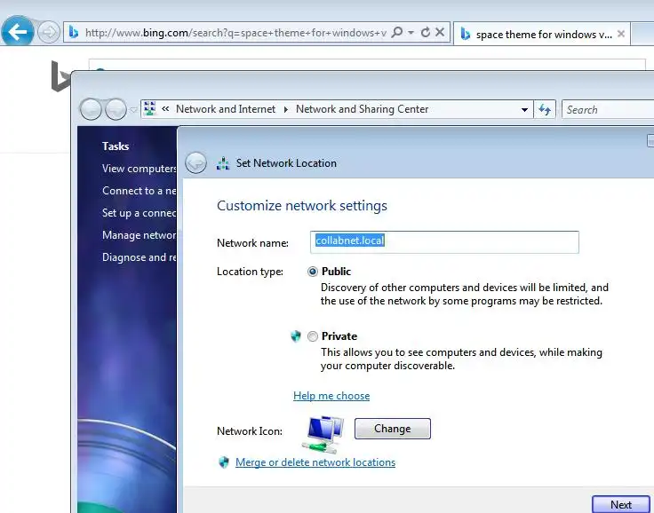Open View computers task link
The image size is (654, 513).
tap(140, 169)
